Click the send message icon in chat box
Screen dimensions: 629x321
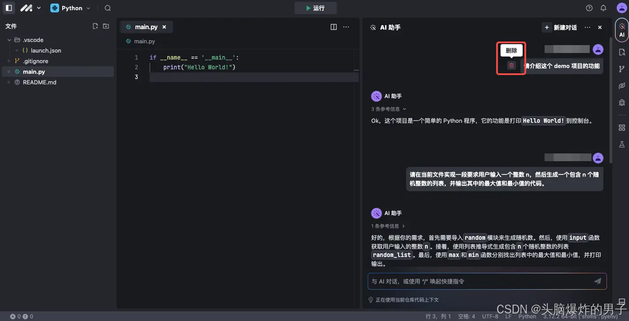pos(598,281)
